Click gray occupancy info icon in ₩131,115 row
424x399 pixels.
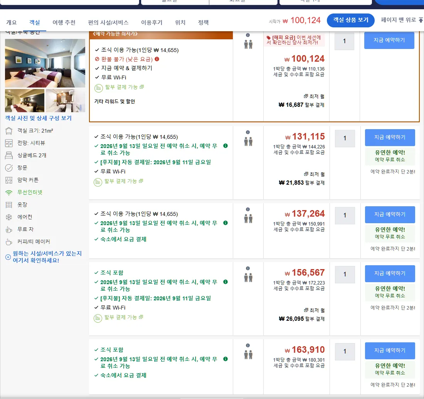(x=248, y=132)
